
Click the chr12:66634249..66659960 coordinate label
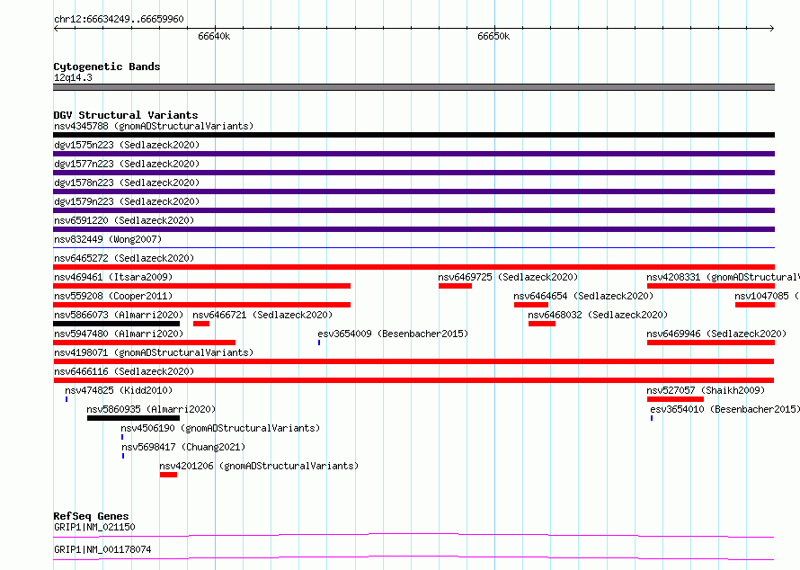tap(119, 19)
